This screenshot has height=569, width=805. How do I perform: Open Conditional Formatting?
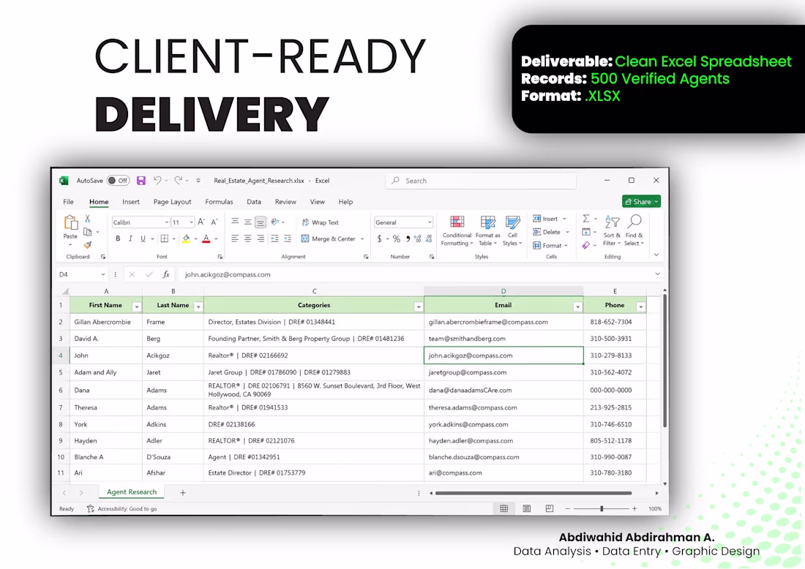point(457,231)
